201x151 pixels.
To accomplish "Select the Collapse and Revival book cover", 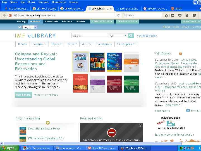I will pos(80,62).
